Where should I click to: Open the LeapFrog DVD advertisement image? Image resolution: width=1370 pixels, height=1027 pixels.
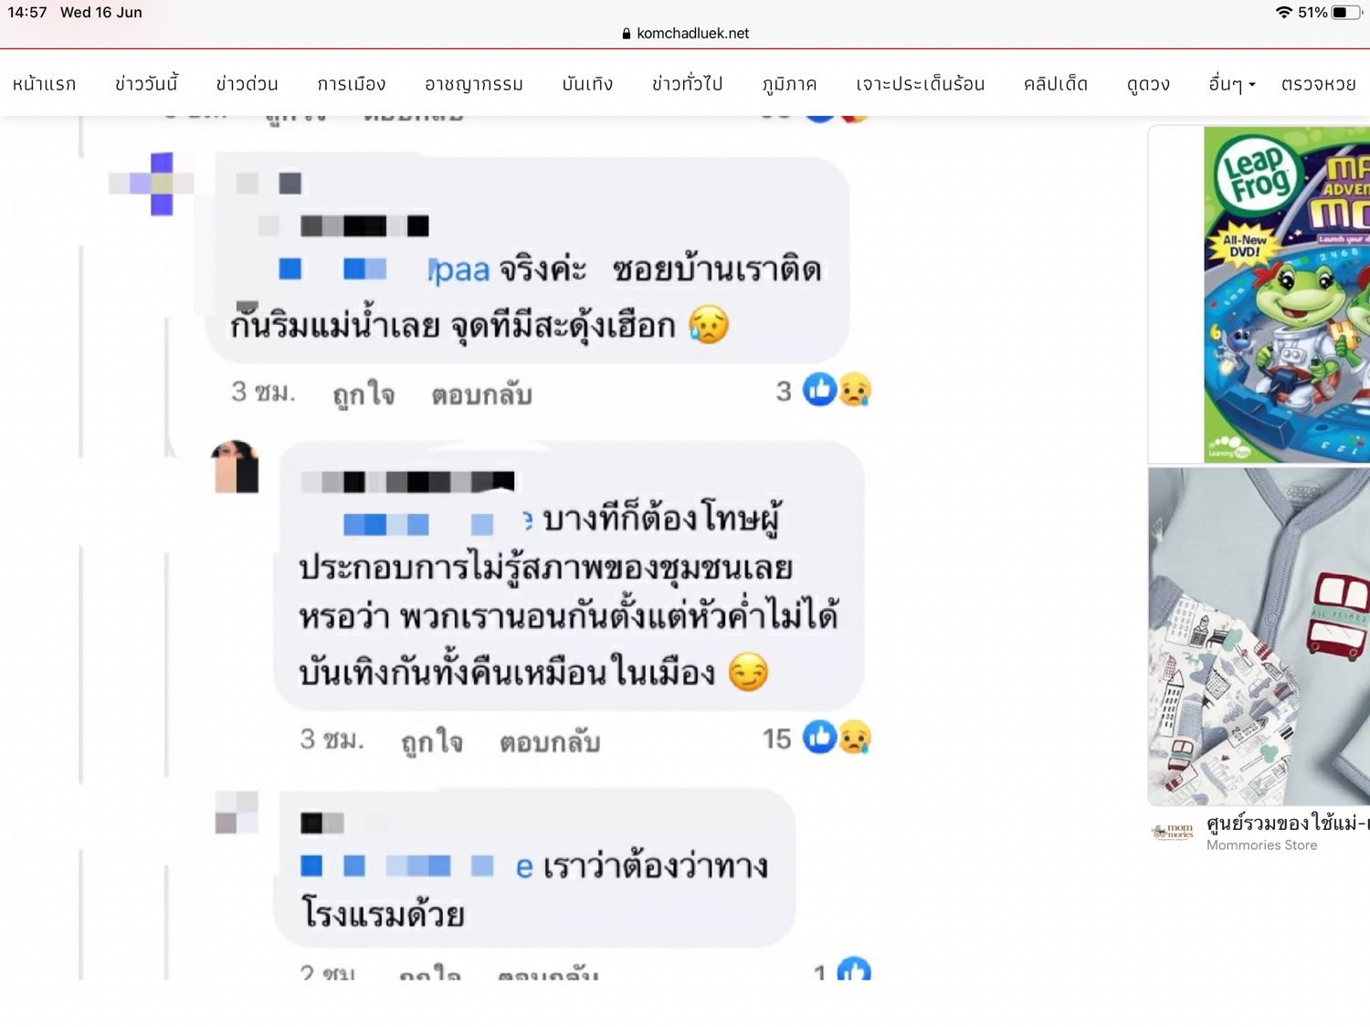1287,295
